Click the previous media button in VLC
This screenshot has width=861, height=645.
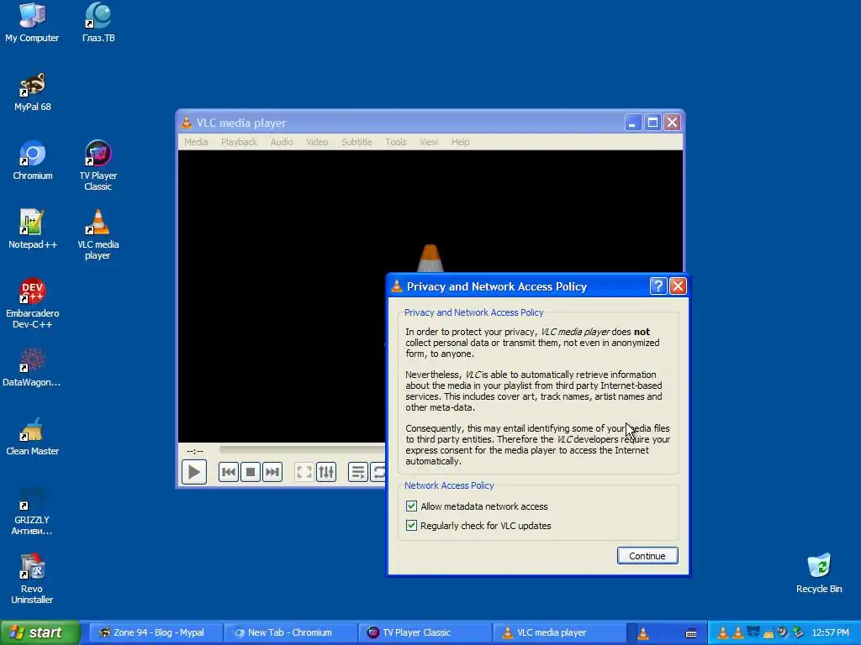(x=229, y=472)
